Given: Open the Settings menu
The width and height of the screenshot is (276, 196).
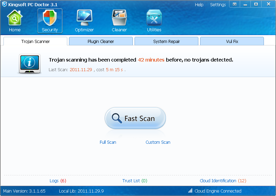Looking at the screenshot, I should [x=218, y=5].
